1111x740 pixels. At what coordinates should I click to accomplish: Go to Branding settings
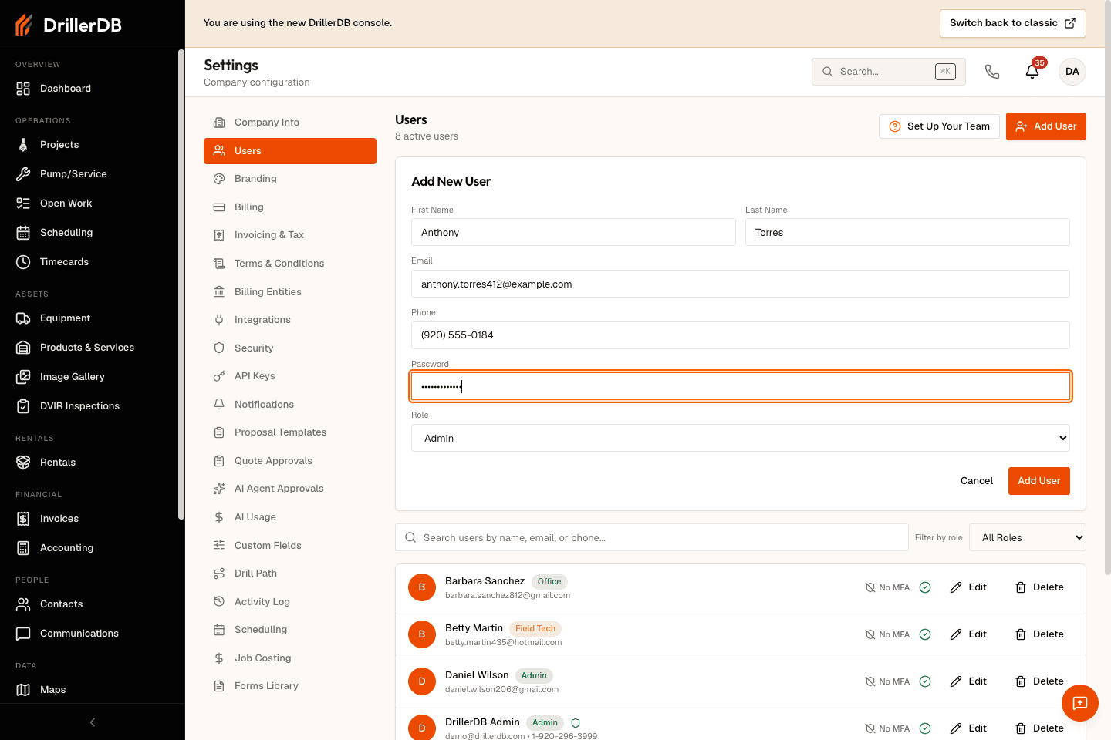[290, 179]
